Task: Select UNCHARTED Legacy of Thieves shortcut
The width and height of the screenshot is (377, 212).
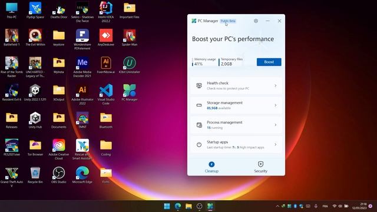Action: click(35, 67)
